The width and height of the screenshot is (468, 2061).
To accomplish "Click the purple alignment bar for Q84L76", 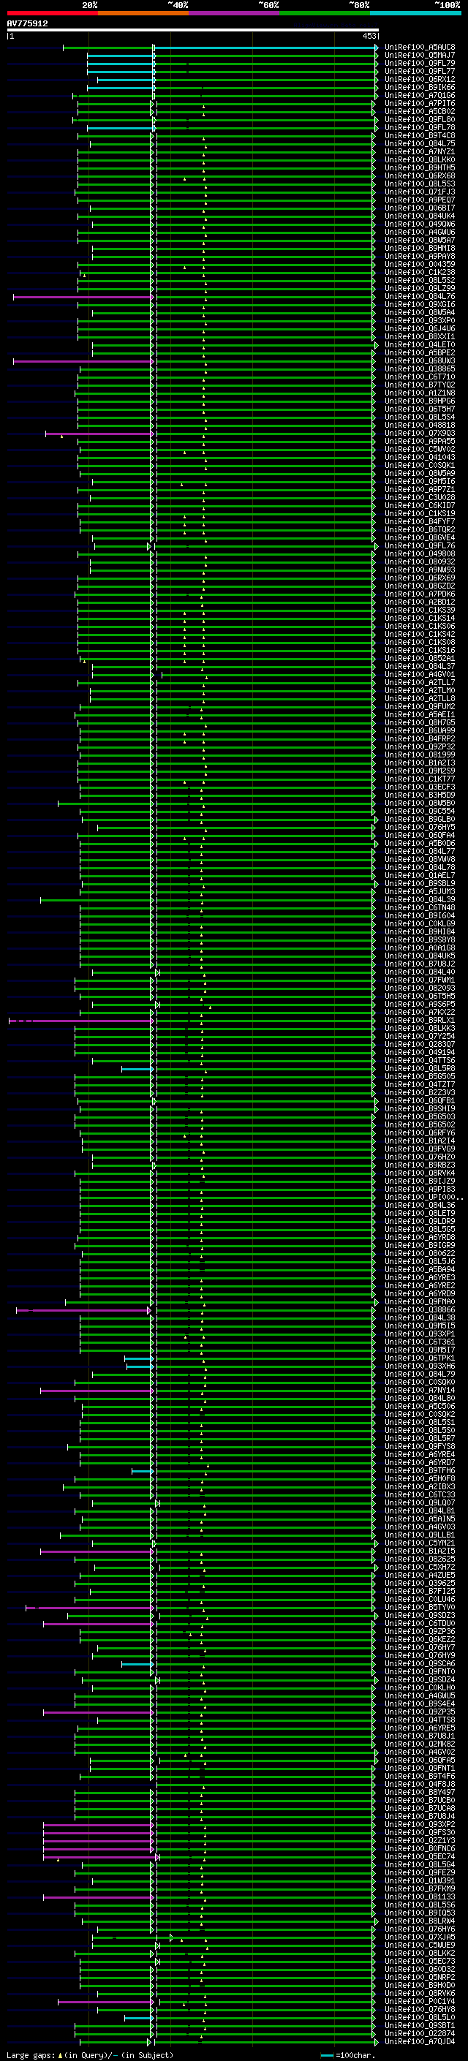I will 83,297.
